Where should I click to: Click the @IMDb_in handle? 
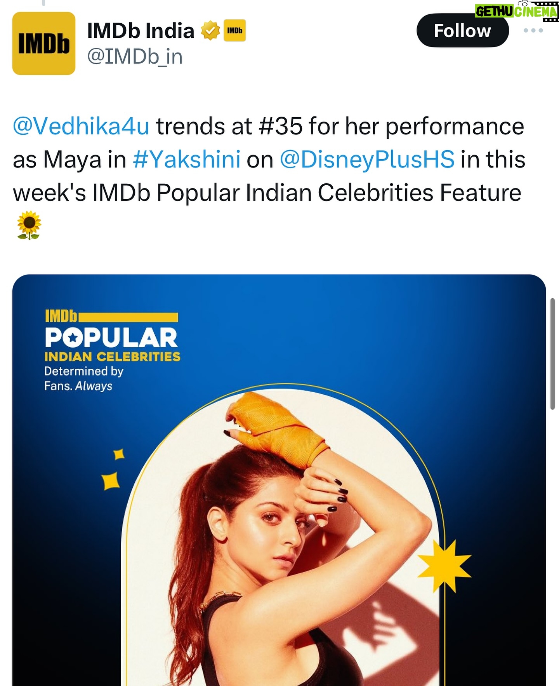pos(135,57)
